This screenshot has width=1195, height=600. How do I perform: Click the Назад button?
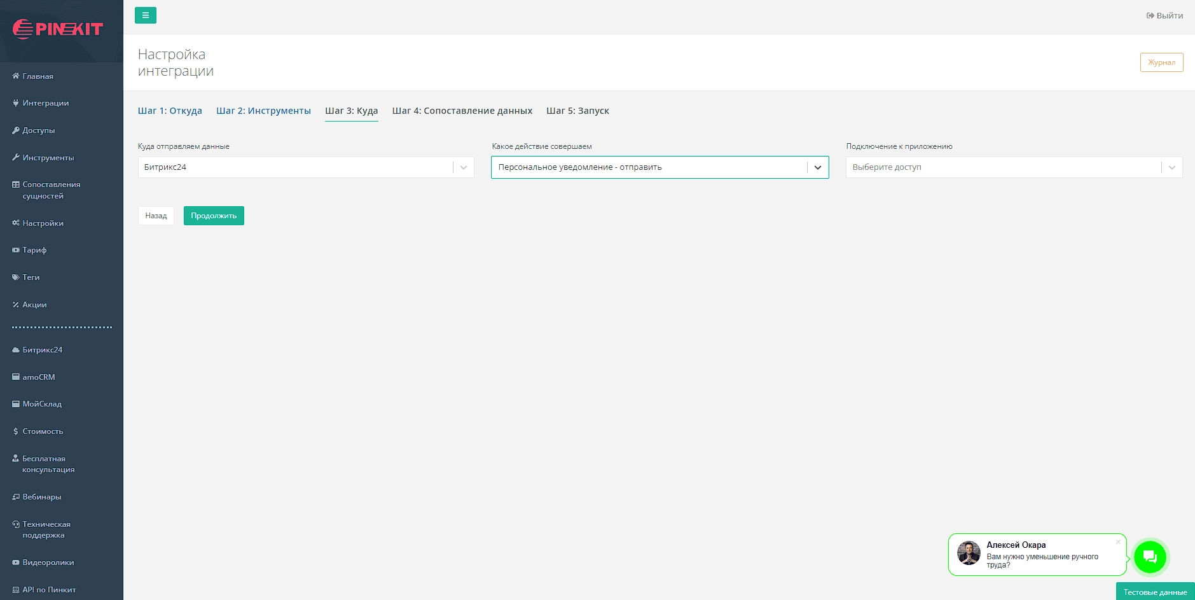(x=156, y=216)
